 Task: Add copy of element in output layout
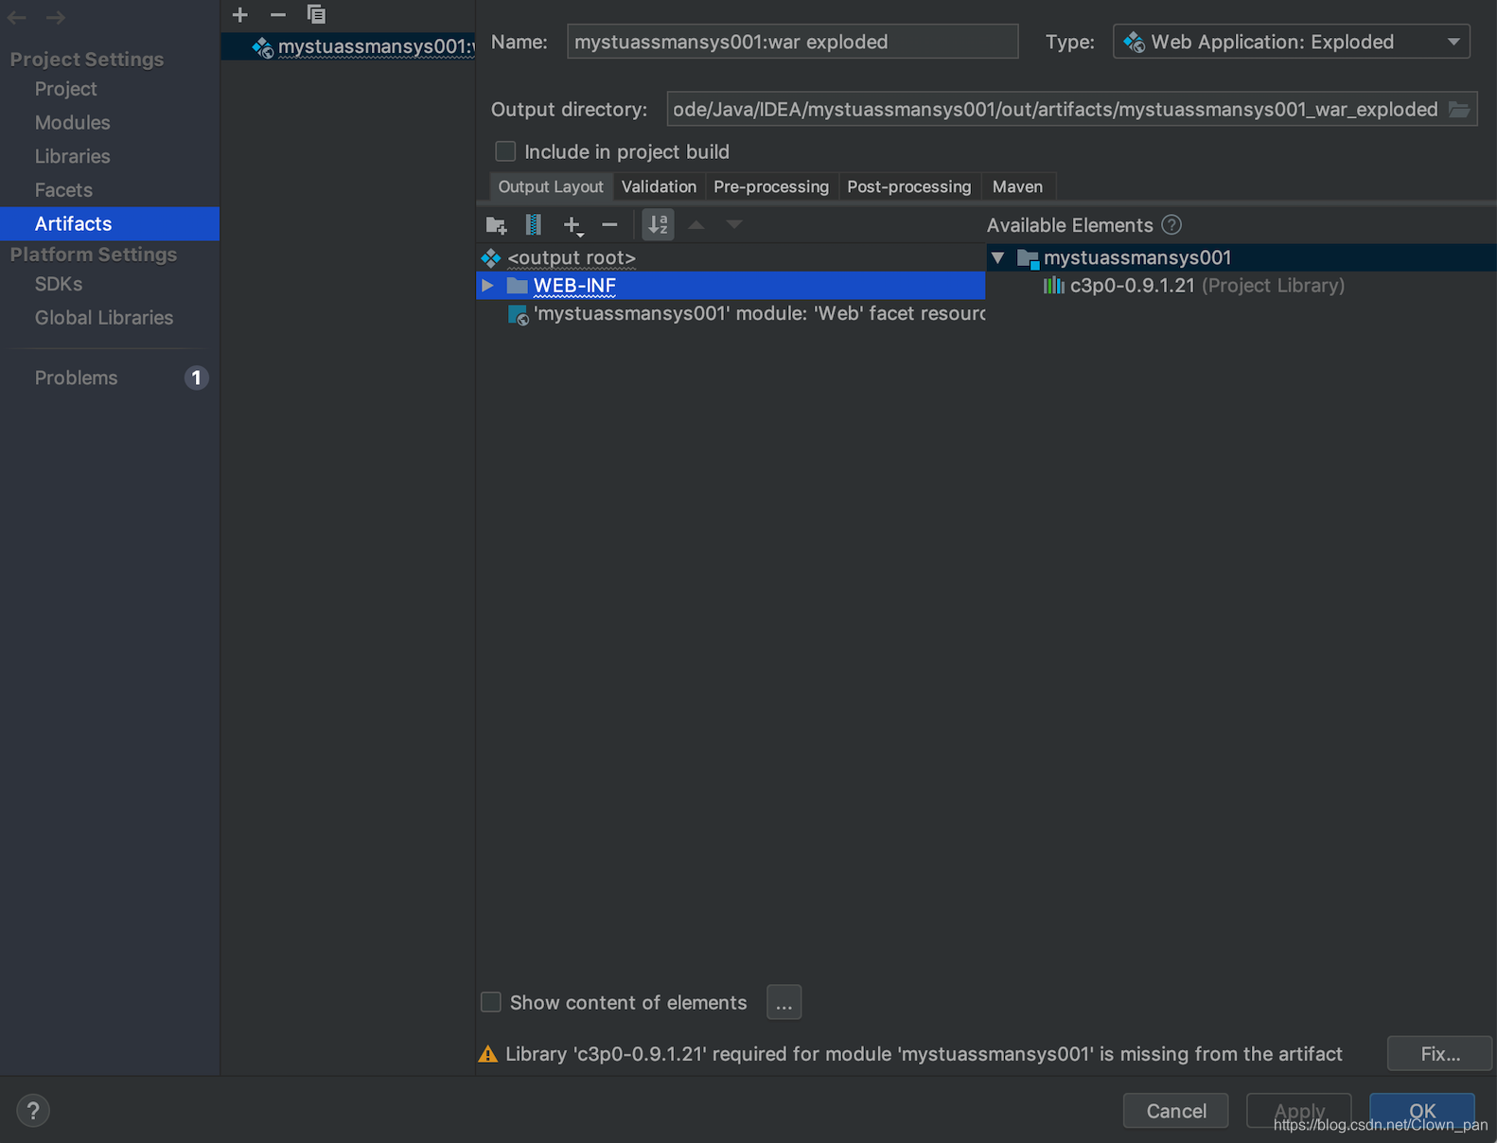[x=572, y=225]
